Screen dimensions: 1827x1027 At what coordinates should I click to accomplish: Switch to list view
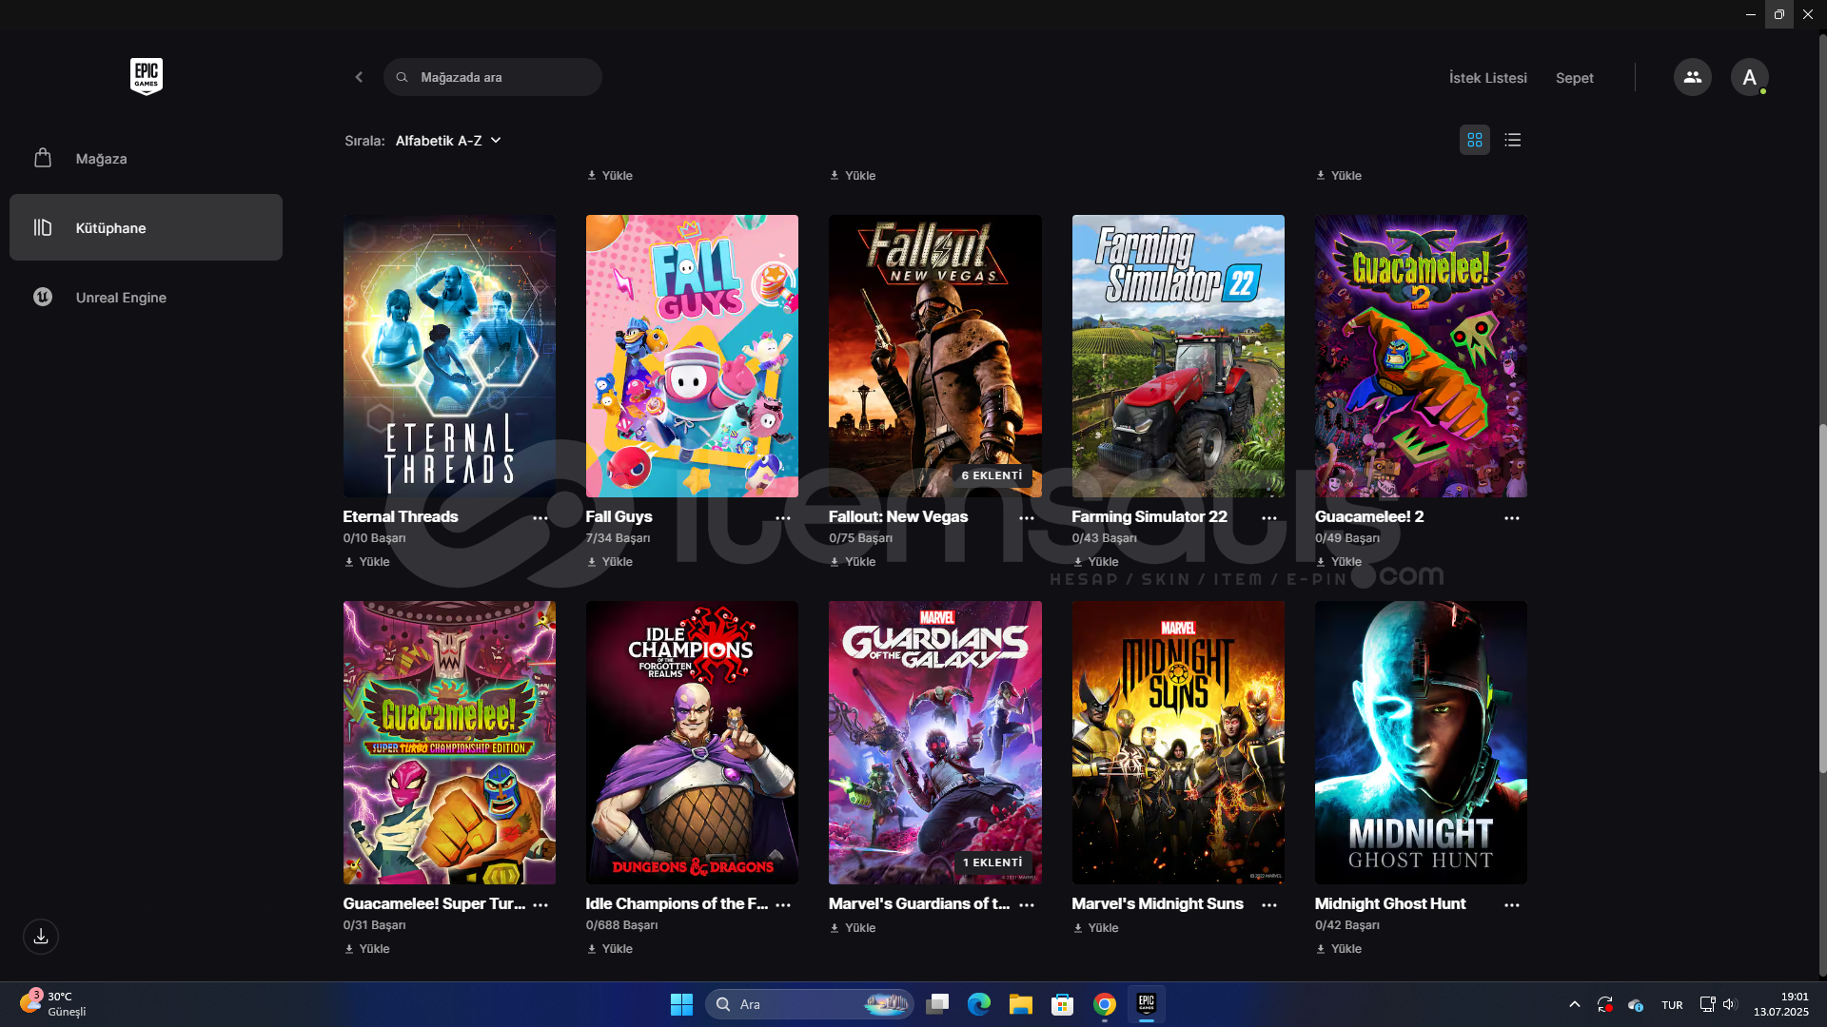click(x=1513, y=140)
